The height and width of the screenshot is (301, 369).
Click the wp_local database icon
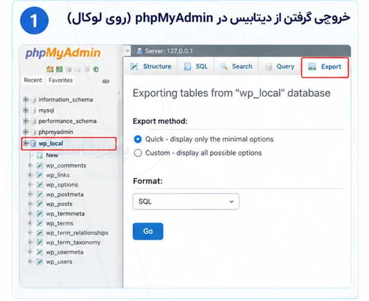[33, 143]
